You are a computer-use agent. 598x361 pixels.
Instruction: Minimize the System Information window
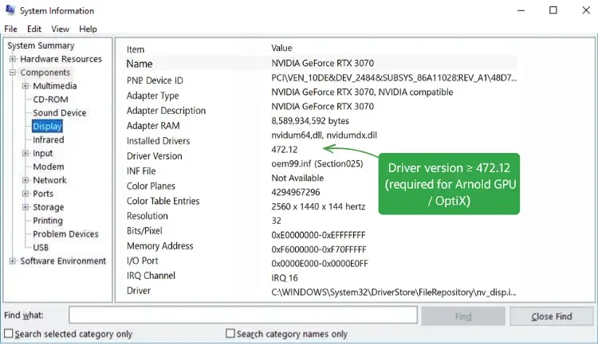point(521,10)
